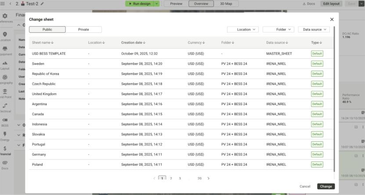
Task: Select the Portugal sheet
Action: pyautogui.click(x=181, y=145)
